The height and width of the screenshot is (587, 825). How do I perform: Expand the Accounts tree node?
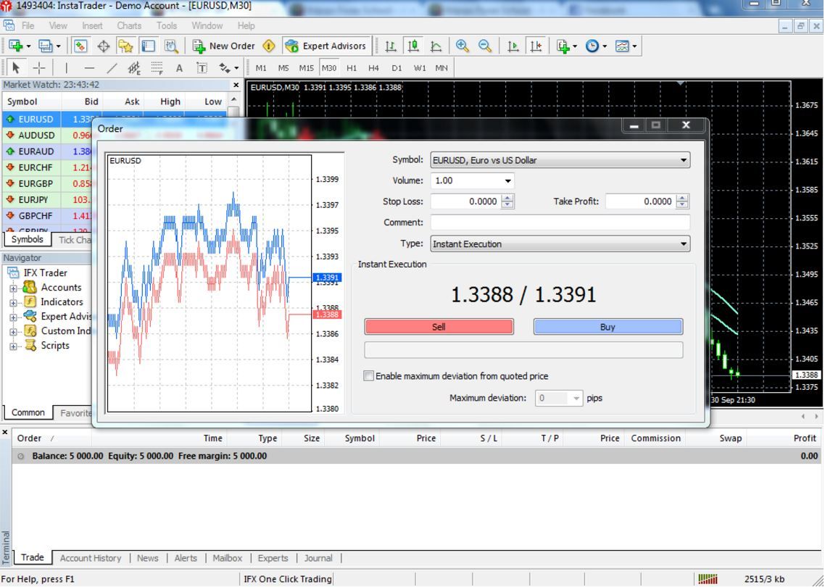click(13, 288)
